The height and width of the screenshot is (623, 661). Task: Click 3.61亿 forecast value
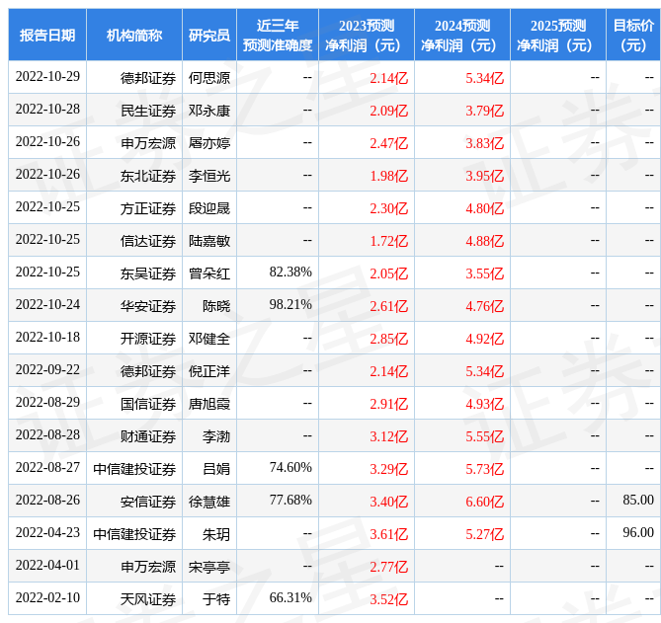pos(388,534)
